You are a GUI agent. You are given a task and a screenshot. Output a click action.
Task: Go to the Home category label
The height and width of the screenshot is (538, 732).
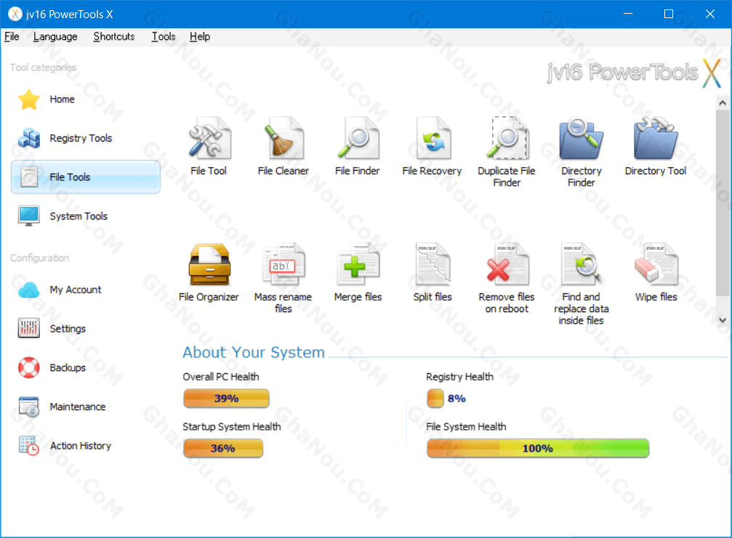(62, 99)
